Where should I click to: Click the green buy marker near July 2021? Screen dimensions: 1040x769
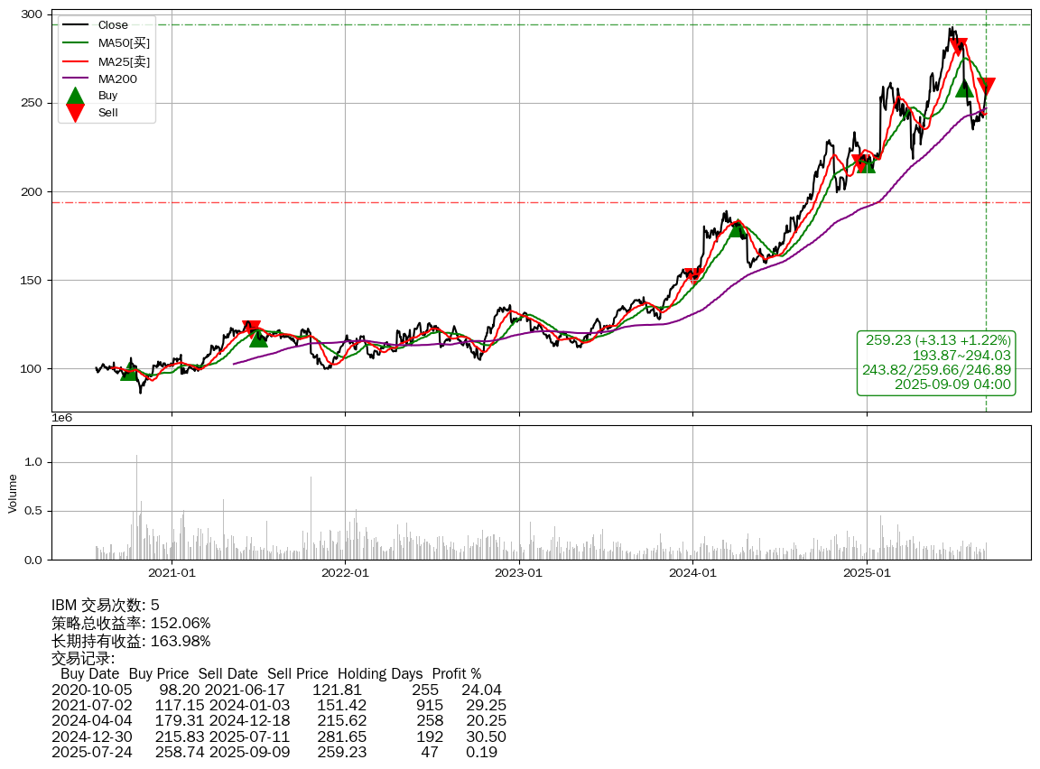click(x=258, y=338)
